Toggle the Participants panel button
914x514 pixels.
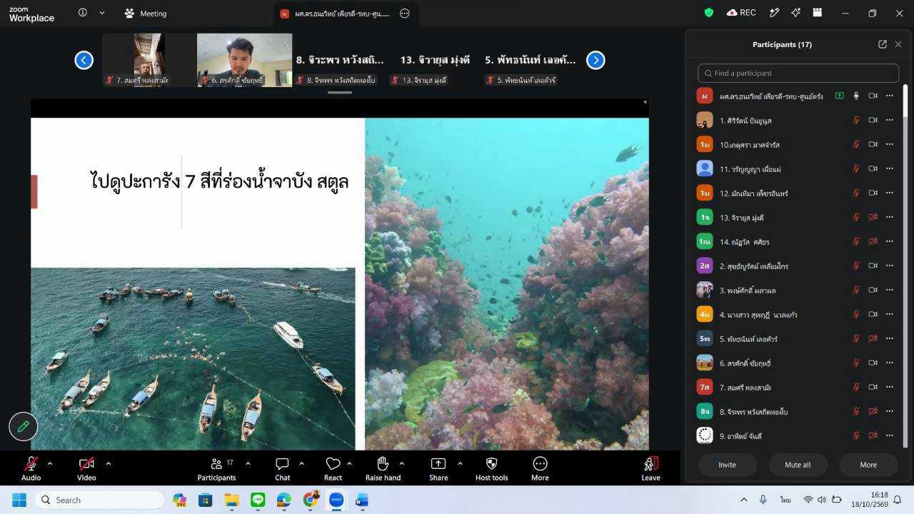(216, 469)
